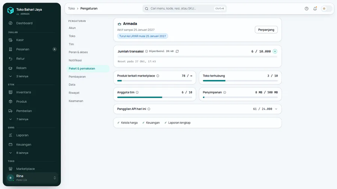Click the Keuangan feature checkmark item

tap(151, 123)
